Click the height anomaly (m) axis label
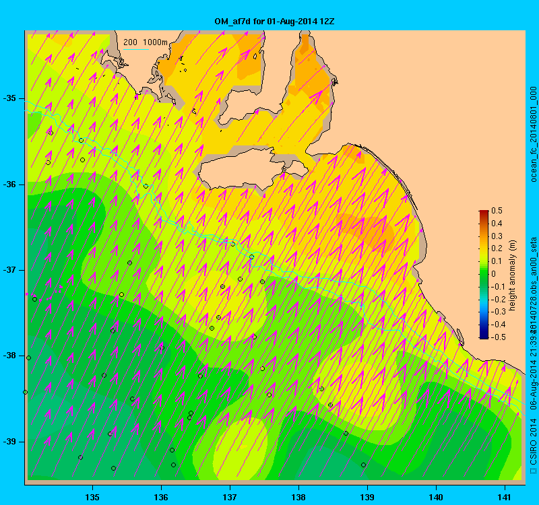539x505 pixels. [x=513, y=275]
